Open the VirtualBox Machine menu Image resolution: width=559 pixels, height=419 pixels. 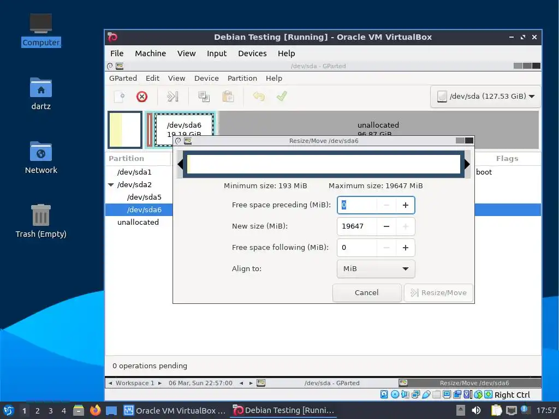150,53
